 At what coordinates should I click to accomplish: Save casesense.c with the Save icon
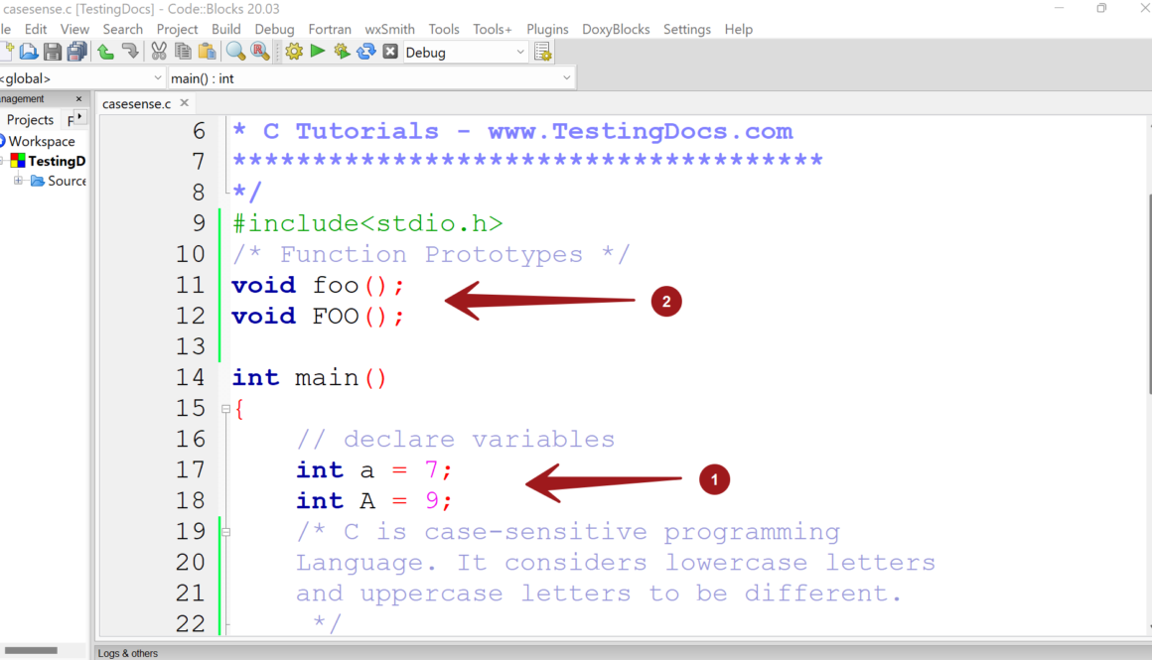coord(52,51)
